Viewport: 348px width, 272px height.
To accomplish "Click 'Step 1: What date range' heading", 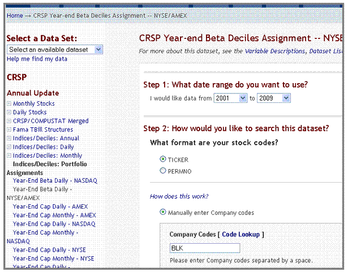I will pyautogui.click(x=225, y=85).
